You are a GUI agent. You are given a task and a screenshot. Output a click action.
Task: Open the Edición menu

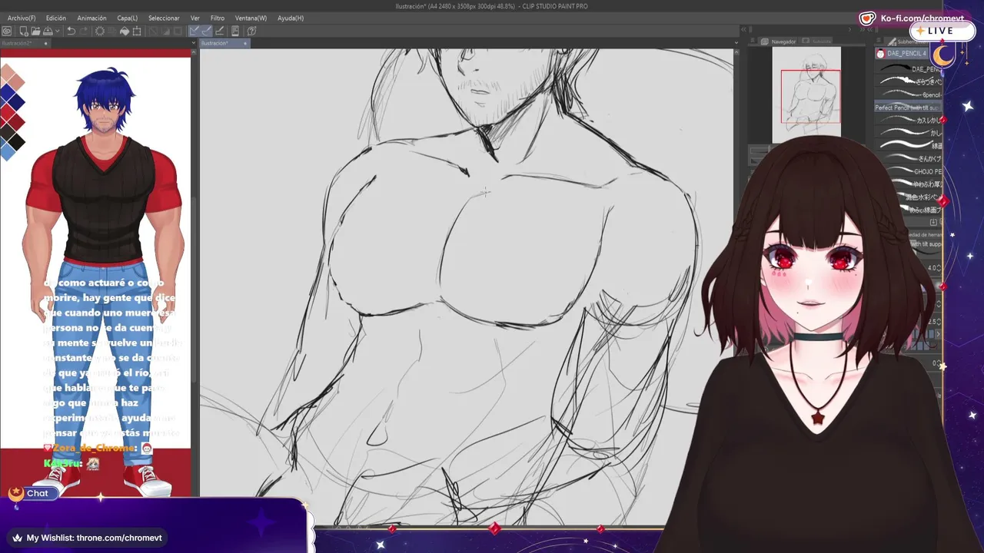coord(56,18)
